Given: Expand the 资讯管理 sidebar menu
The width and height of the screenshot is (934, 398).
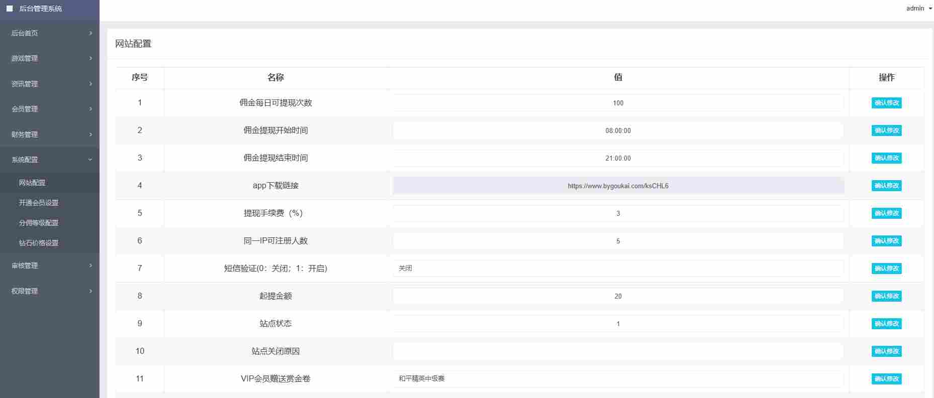Looking at the screenshot, I should (49, 84).
